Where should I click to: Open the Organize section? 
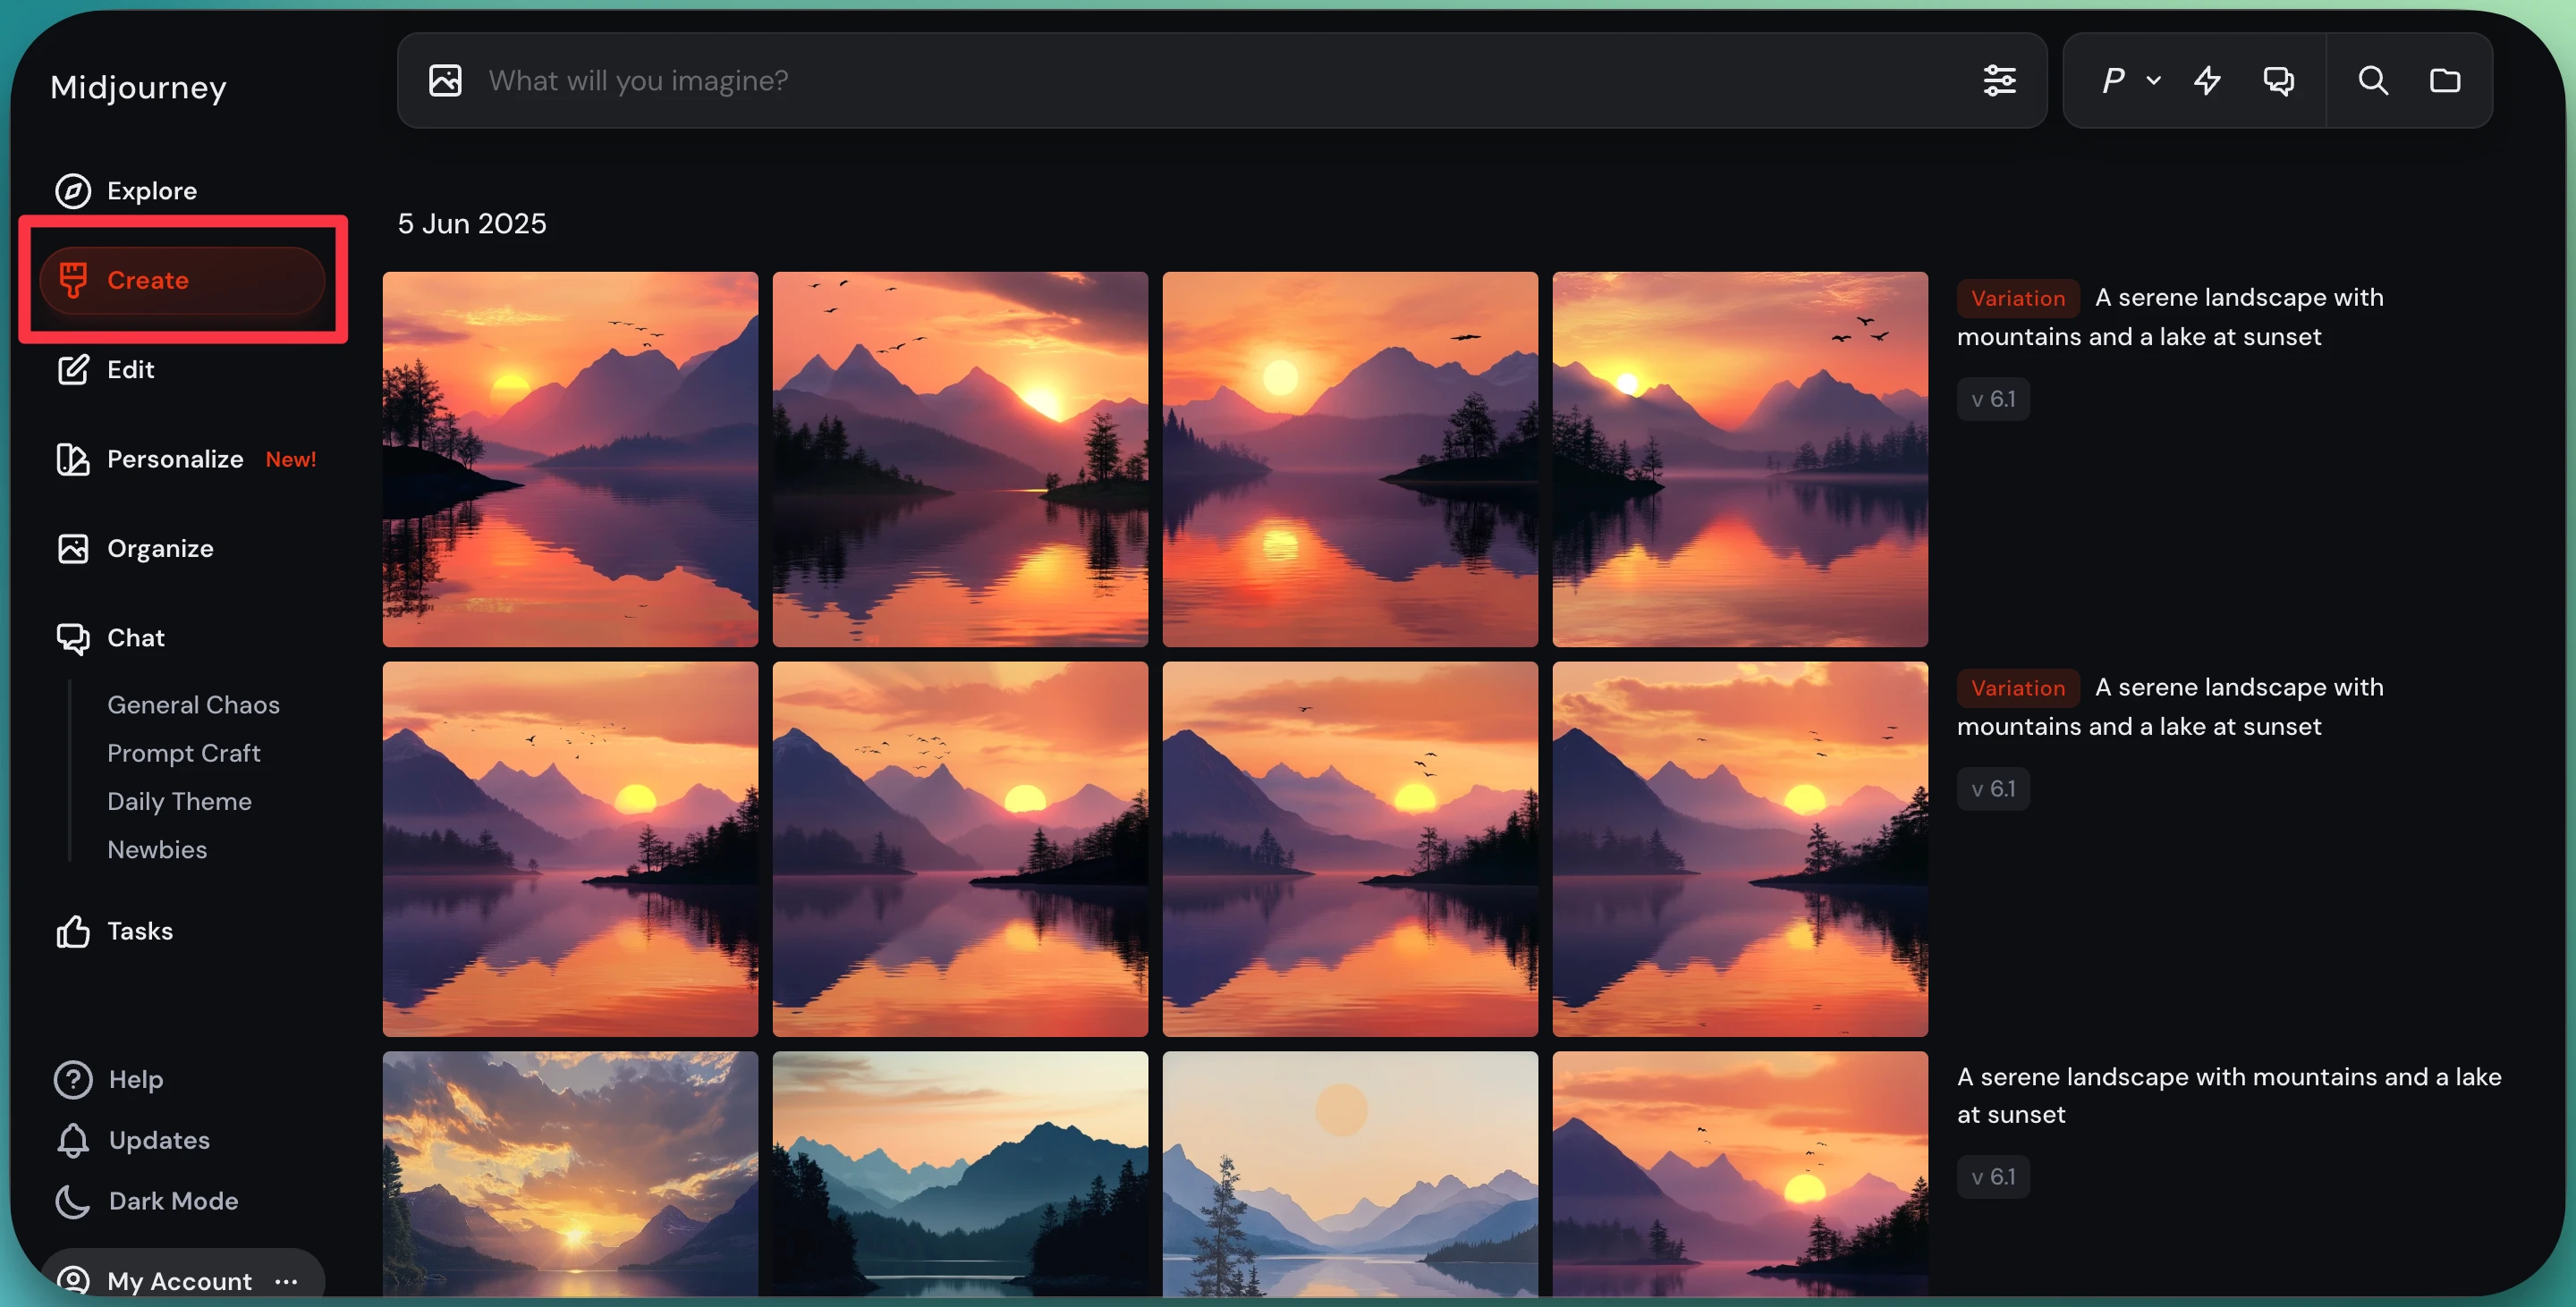coord(160,549)
